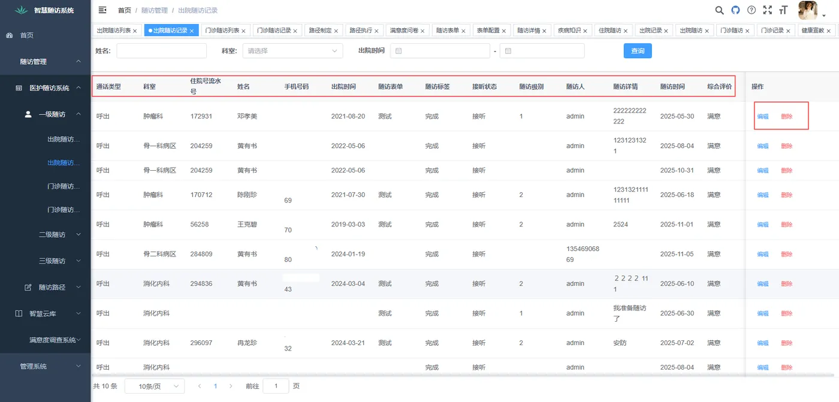Click the 医护随访系统 sidebar icon
This screenshot has height=402, width=839.
(x=20, y=87)
